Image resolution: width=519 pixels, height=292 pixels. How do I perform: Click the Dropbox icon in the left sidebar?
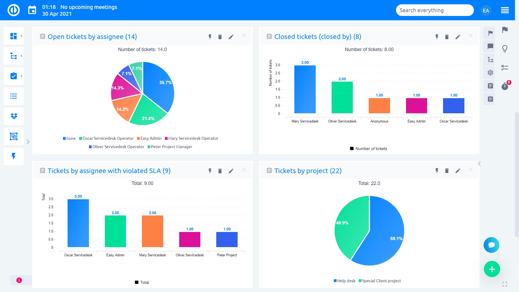[14, 116]
